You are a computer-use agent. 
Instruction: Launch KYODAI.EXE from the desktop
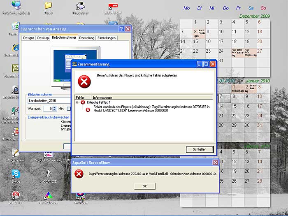(49, 174)
